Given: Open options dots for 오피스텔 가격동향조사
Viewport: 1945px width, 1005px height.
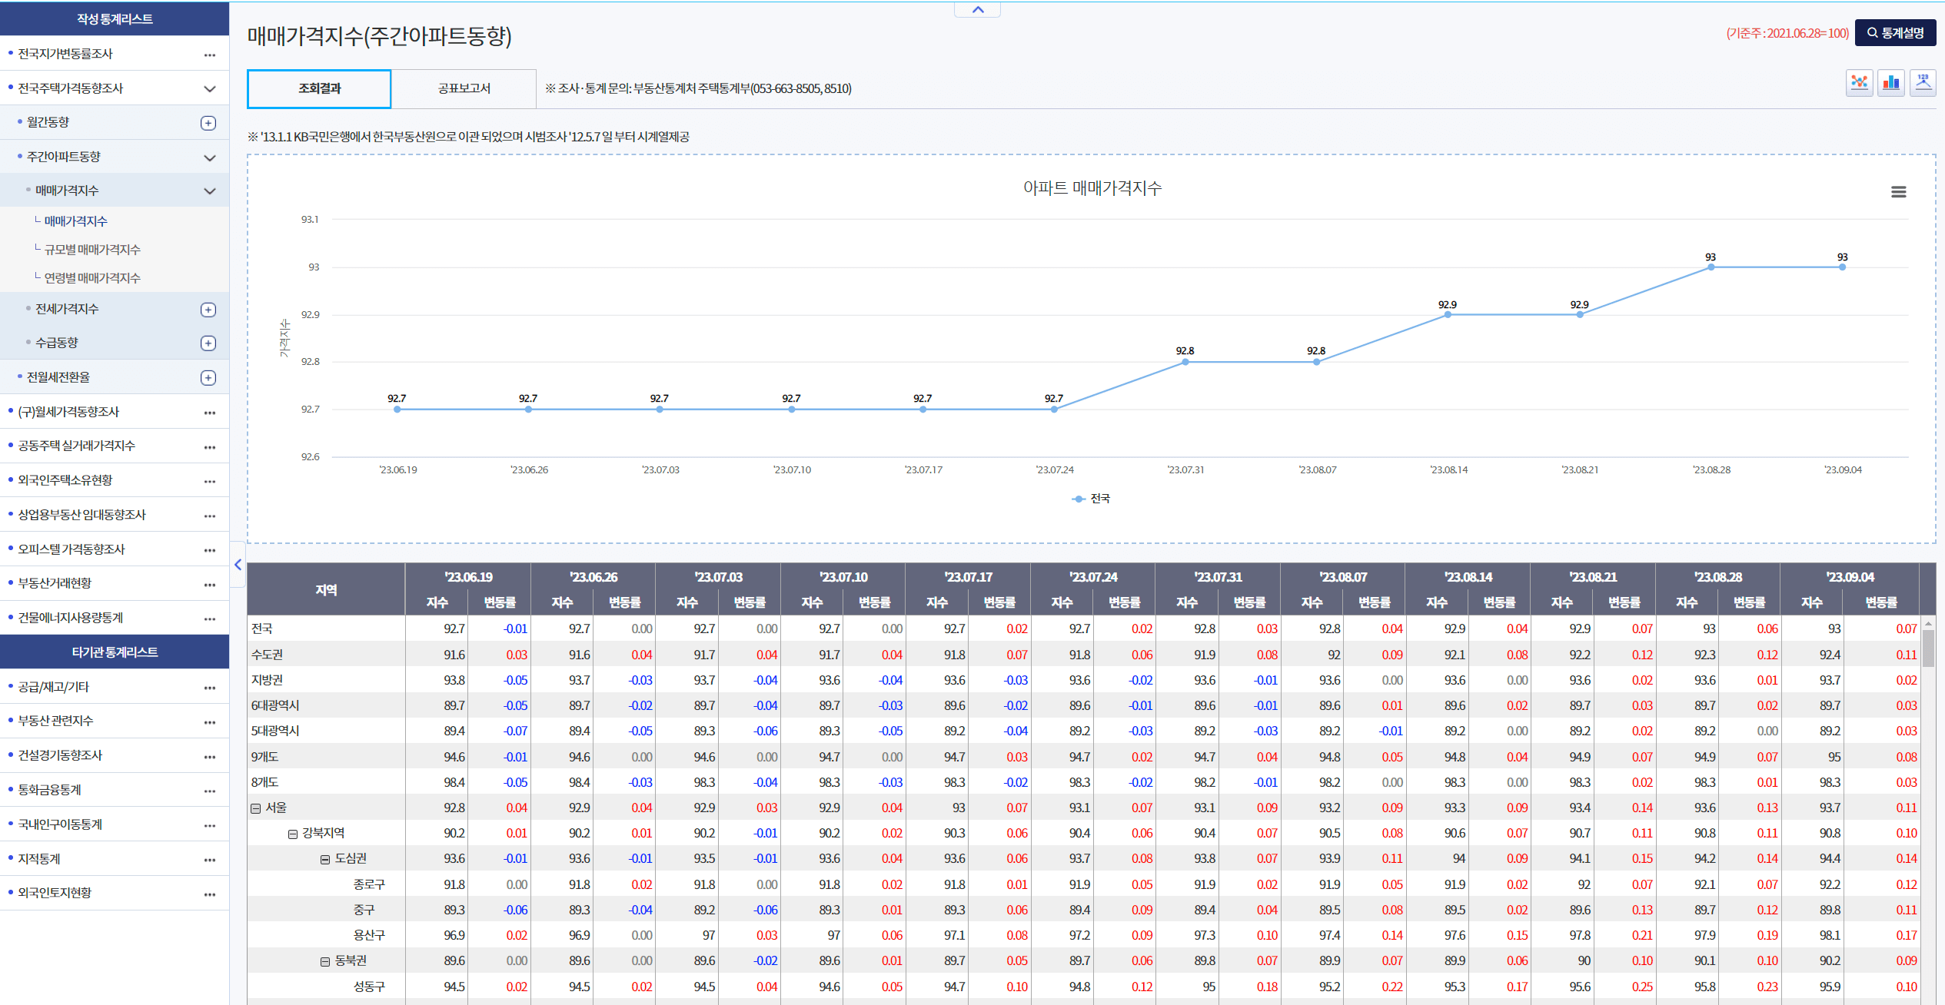Looking at the screenshot, I should pos(209,550).
